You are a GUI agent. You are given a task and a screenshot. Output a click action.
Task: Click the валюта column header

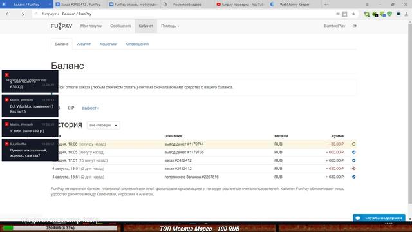pyautogui.click(x=281, y=136)
